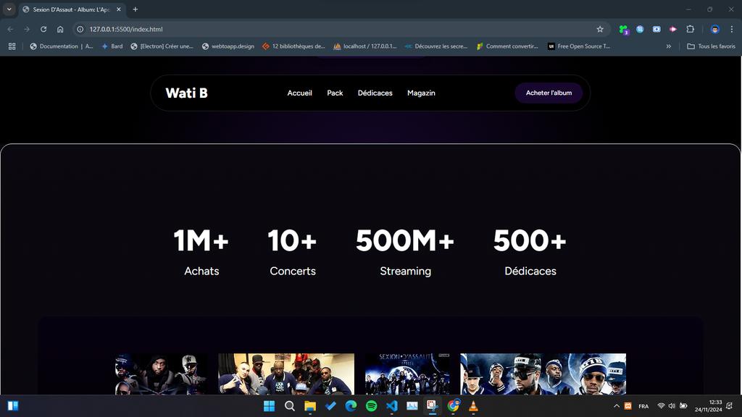
Task: Open the Tous les favoris folder
Action: [711, 46]
